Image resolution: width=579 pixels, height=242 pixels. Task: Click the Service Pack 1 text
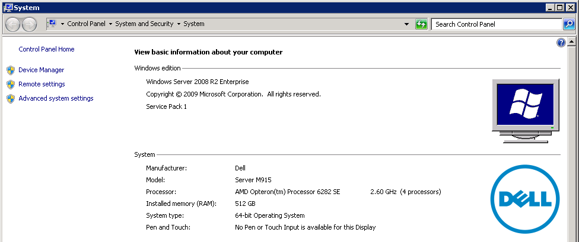pos(167,107)
